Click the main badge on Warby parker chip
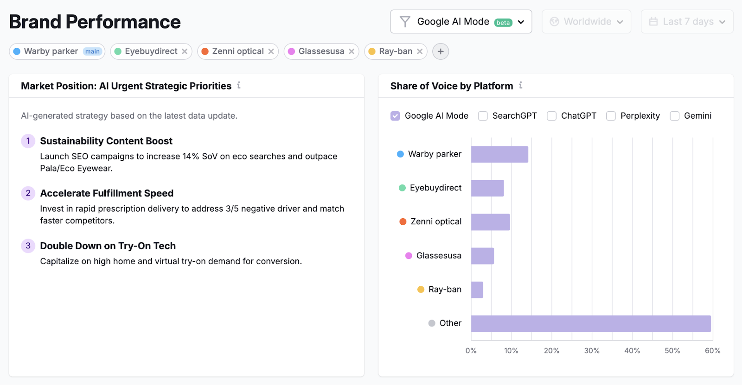The height and width of the screenshot is (385, 742). point(92,51)
